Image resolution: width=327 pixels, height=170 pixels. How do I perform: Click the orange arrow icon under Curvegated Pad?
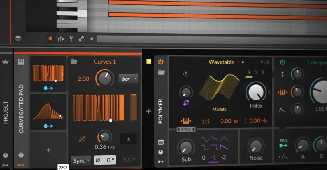point(21,165)
